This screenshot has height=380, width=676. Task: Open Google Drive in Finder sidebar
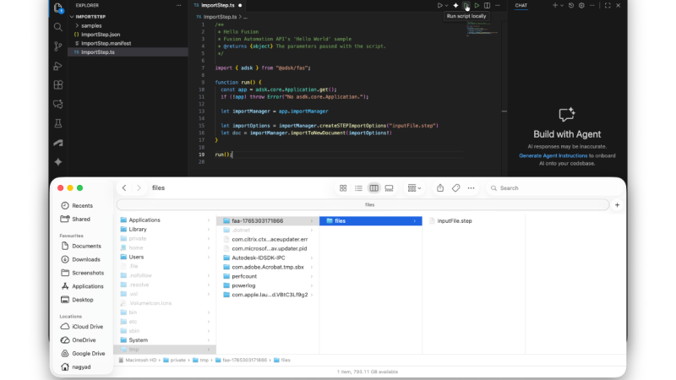coord(89,353)
